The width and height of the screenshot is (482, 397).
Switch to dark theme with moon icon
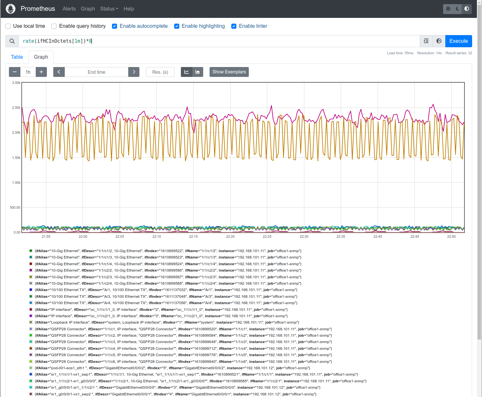457,9
